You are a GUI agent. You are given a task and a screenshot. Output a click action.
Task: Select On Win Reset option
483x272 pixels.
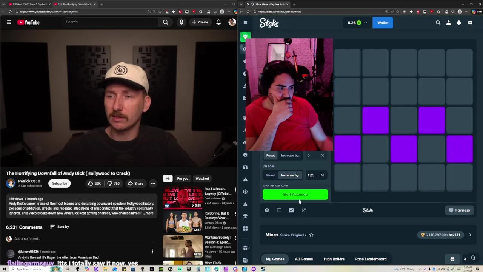271,155
